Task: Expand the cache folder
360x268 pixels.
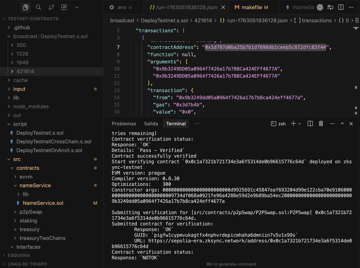Action: (x=52, y=80)
